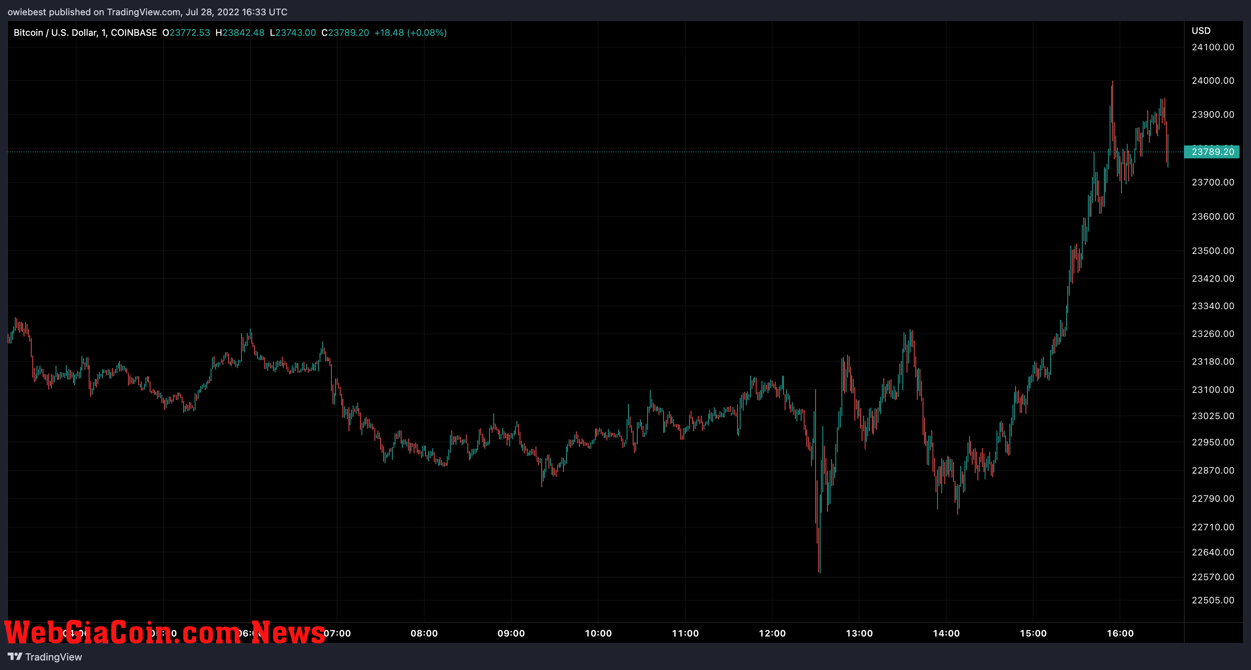Click the 23600.00 price axis label
Image resolution: width=1251 pixels, height=670 pixels.
click(x=1213, y=216)
